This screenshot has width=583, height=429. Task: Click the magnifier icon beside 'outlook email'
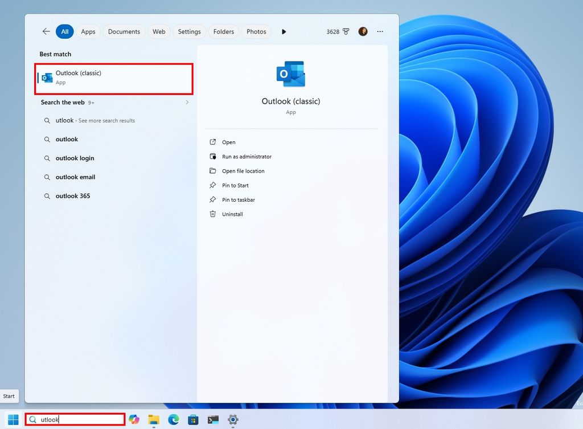click(x=47, y=177)
